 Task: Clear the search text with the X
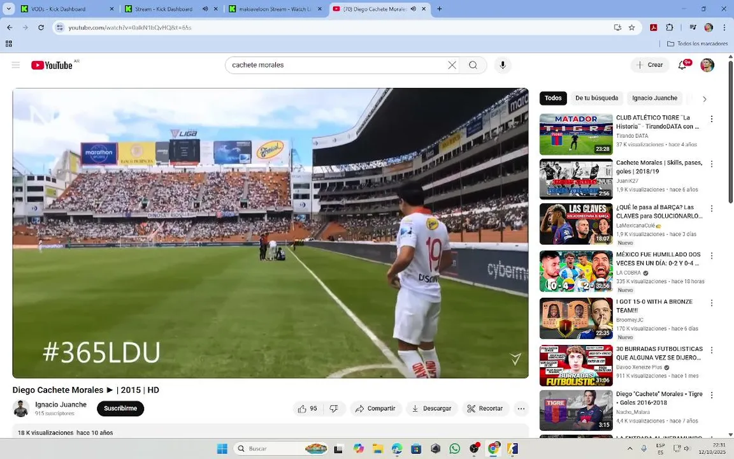point(452,65)
